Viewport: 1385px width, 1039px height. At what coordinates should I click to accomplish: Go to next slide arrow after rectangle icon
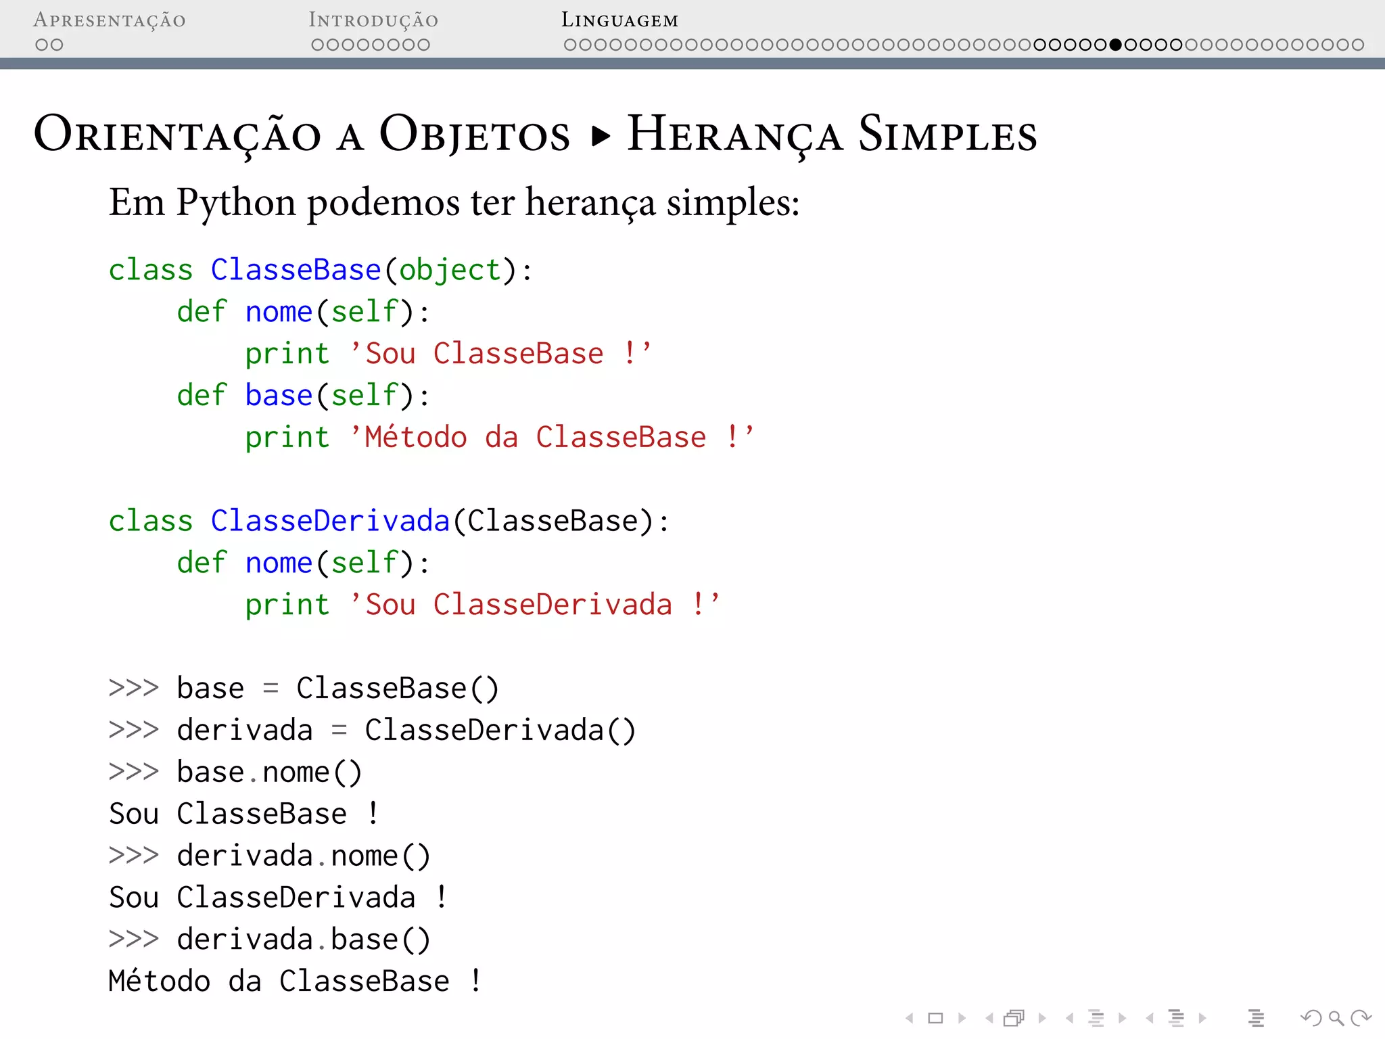click(962, 1017)
